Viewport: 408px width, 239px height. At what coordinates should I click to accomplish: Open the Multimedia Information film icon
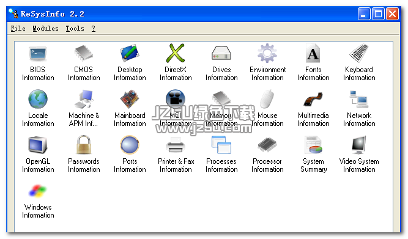(313, 99)
